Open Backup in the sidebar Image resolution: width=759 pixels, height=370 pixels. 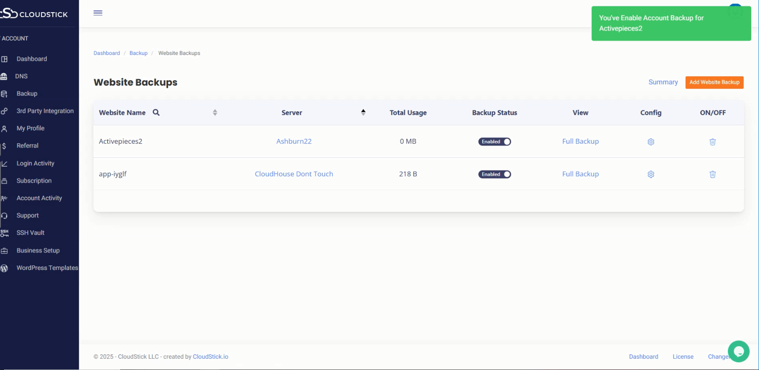[x=27, y=94]
